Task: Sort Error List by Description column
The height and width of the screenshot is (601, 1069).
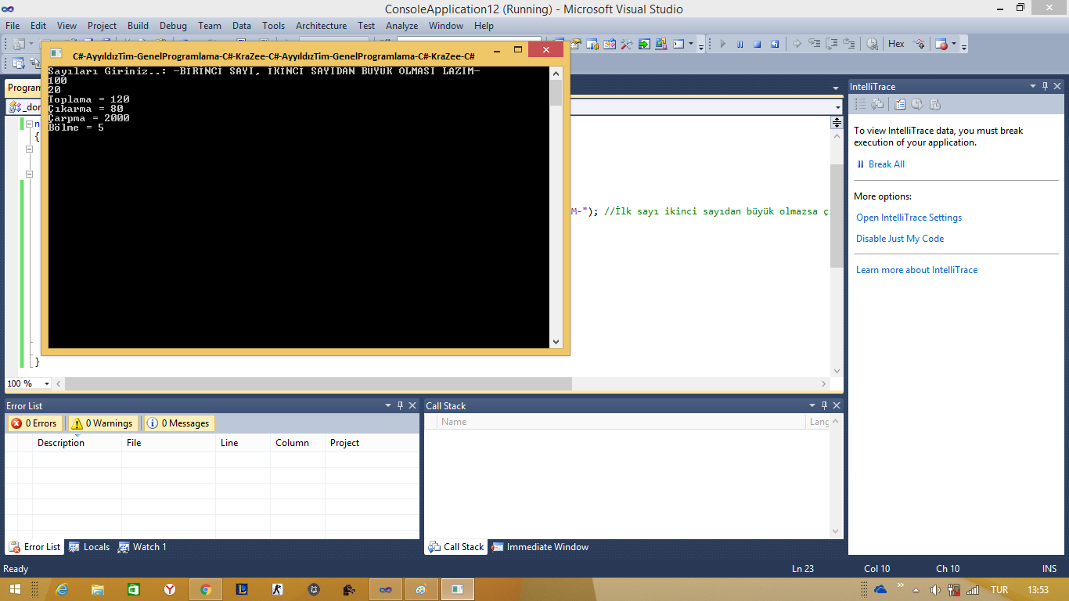Action: 77,443
